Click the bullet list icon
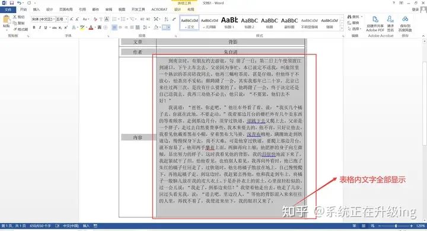This screenshot has width=427, height=231. (x=114, y=19)
